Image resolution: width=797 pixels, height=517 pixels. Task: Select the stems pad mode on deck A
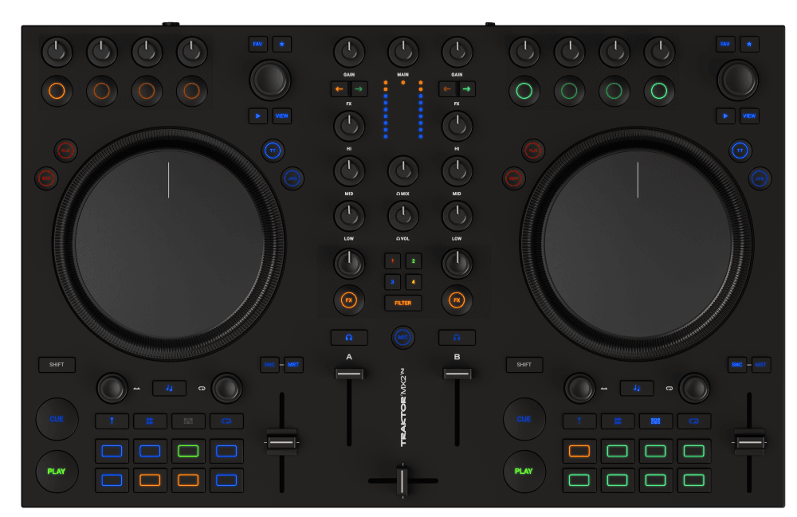pos(150,421)
